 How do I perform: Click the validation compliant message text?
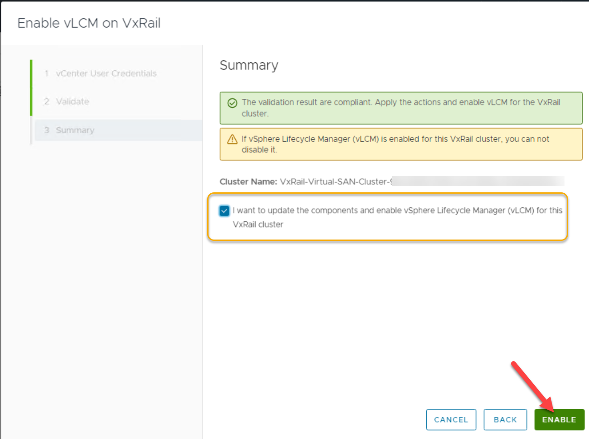[x=400, y=102]
